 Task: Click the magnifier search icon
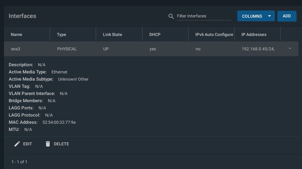[171, 16]
